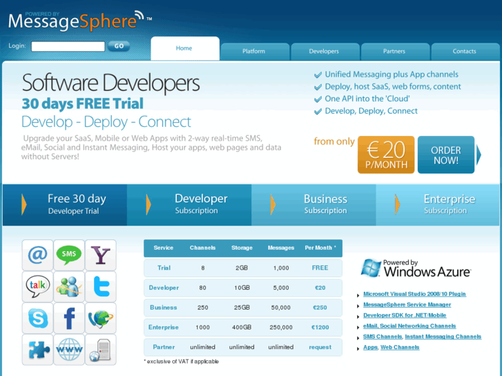Click the Channels column header

tap(202, 248)
